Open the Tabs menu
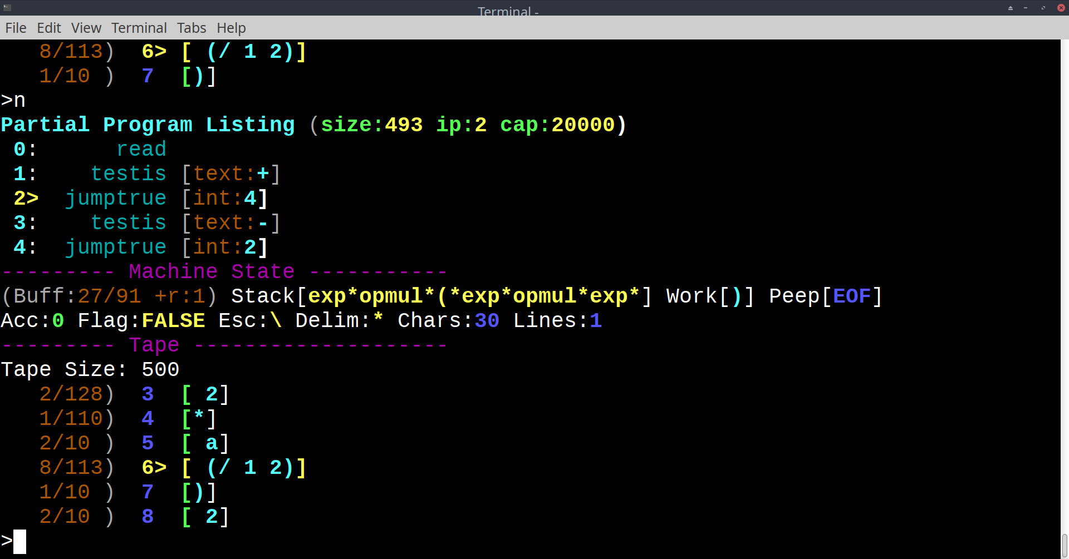Viewport: 1069px width, 559px height. click(192, 28)
